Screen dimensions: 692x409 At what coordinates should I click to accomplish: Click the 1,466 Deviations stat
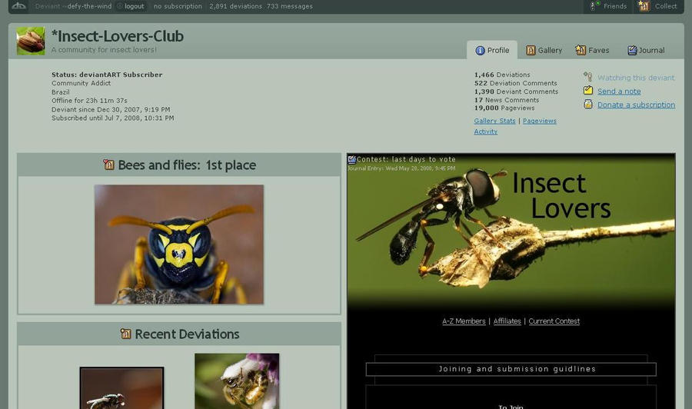(502, 75)
